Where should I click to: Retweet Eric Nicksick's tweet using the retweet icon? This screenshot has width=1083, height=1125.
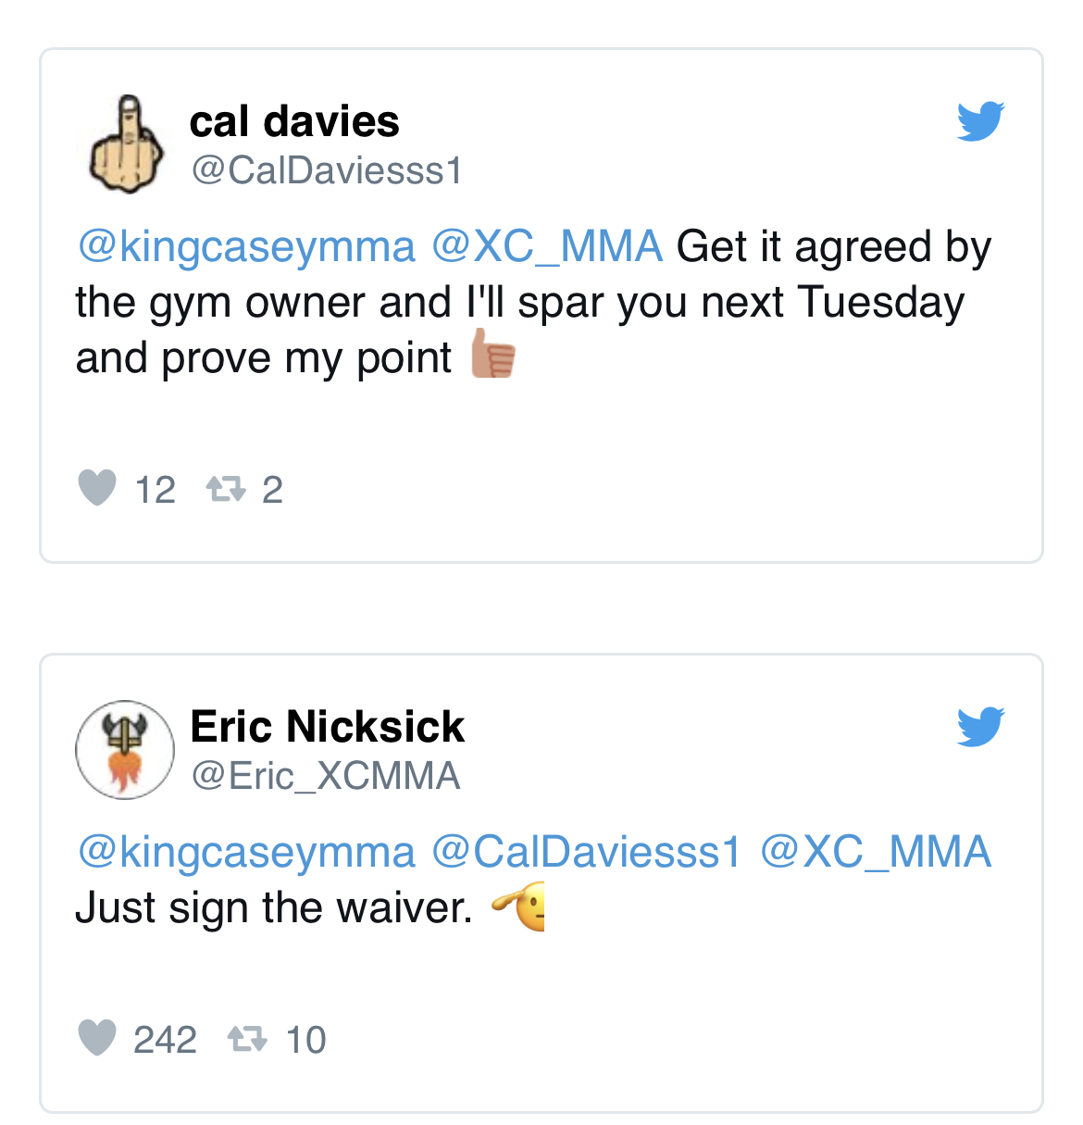(x=247, y=1039)
